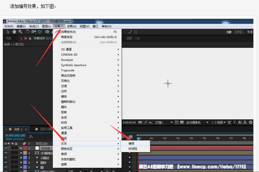Click the show snapshot icon in viewer
Image resolution: width=259 pixels, height=172 pixels.
click(145, 122)
